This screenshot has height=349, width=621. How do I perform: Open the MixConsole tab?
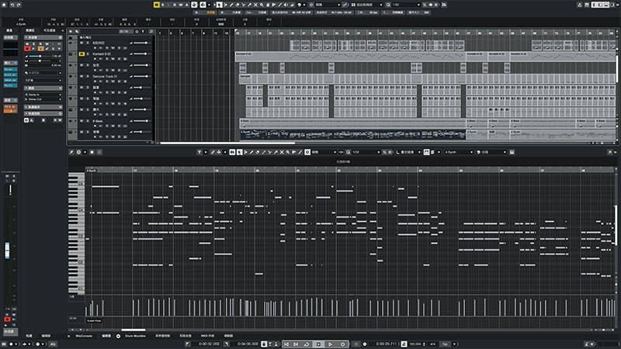click(84, 336)
